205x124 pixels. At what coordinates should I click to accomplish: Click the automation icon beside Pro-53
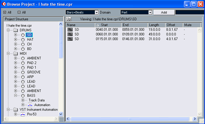pos(23,114)
